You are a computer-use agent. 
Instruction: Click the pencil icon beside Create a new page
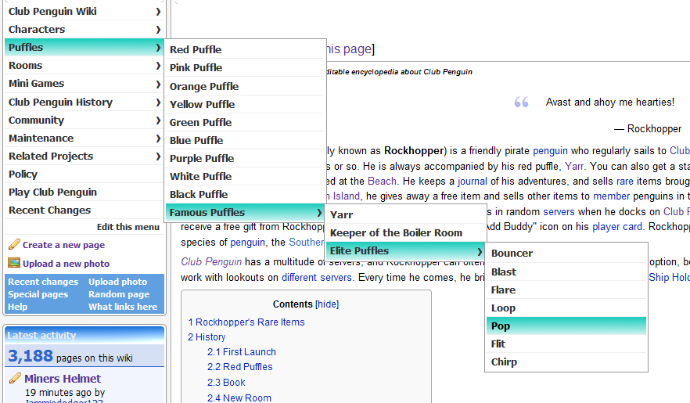click(x=14, y=244)
